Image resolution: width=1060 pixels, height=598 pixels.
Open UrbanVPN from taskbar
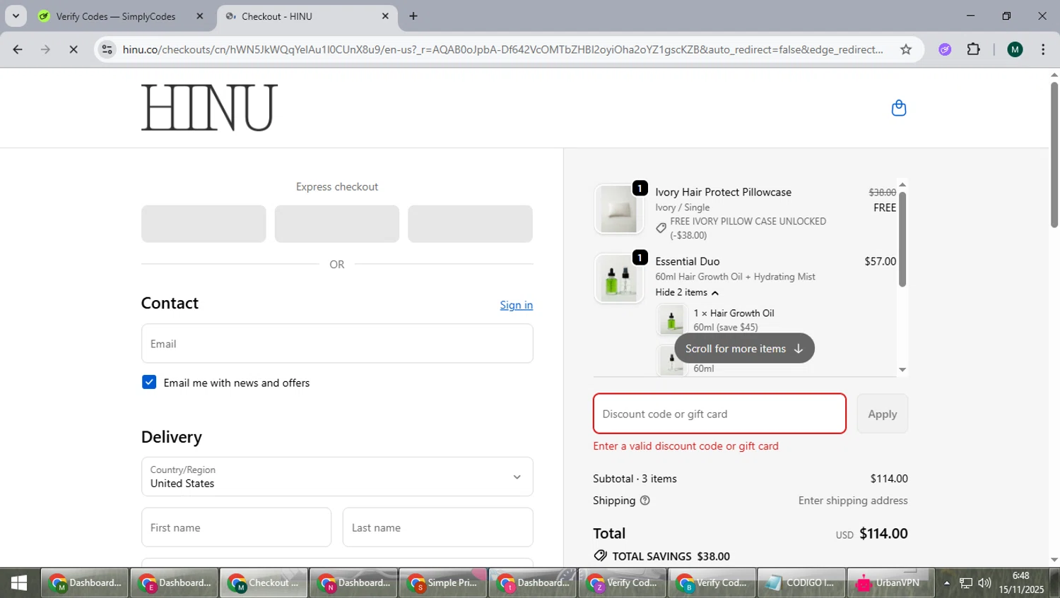tap(890, 583)
